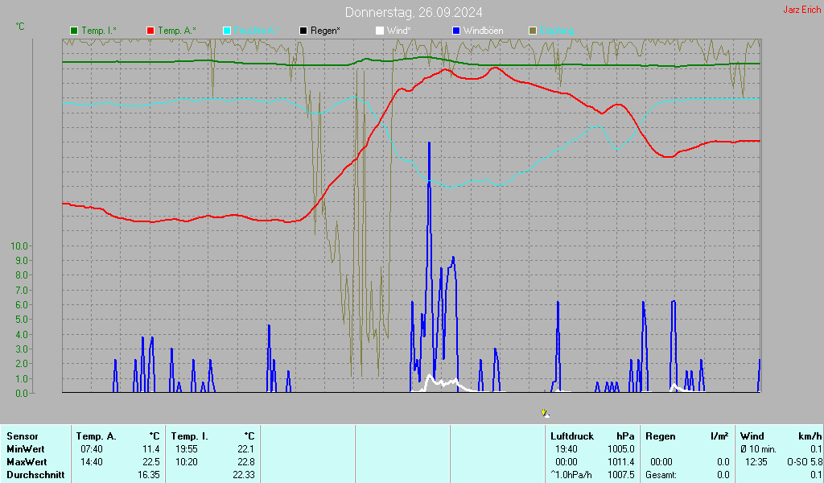Screen dimensions: 824x483
Task: Click the sun-and-cloud weather icon below the chart
Action: tap(546, 414)
